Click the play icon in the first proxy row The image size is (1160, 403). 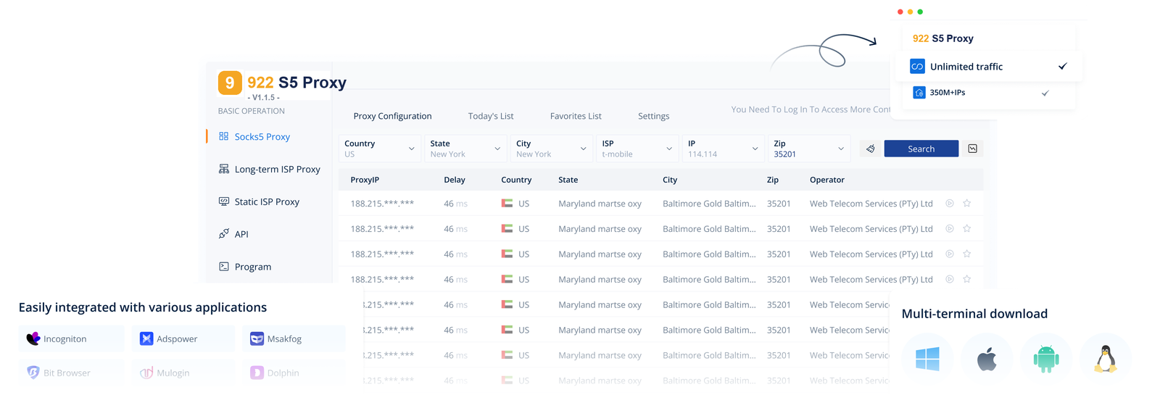(x=949, y=204)
